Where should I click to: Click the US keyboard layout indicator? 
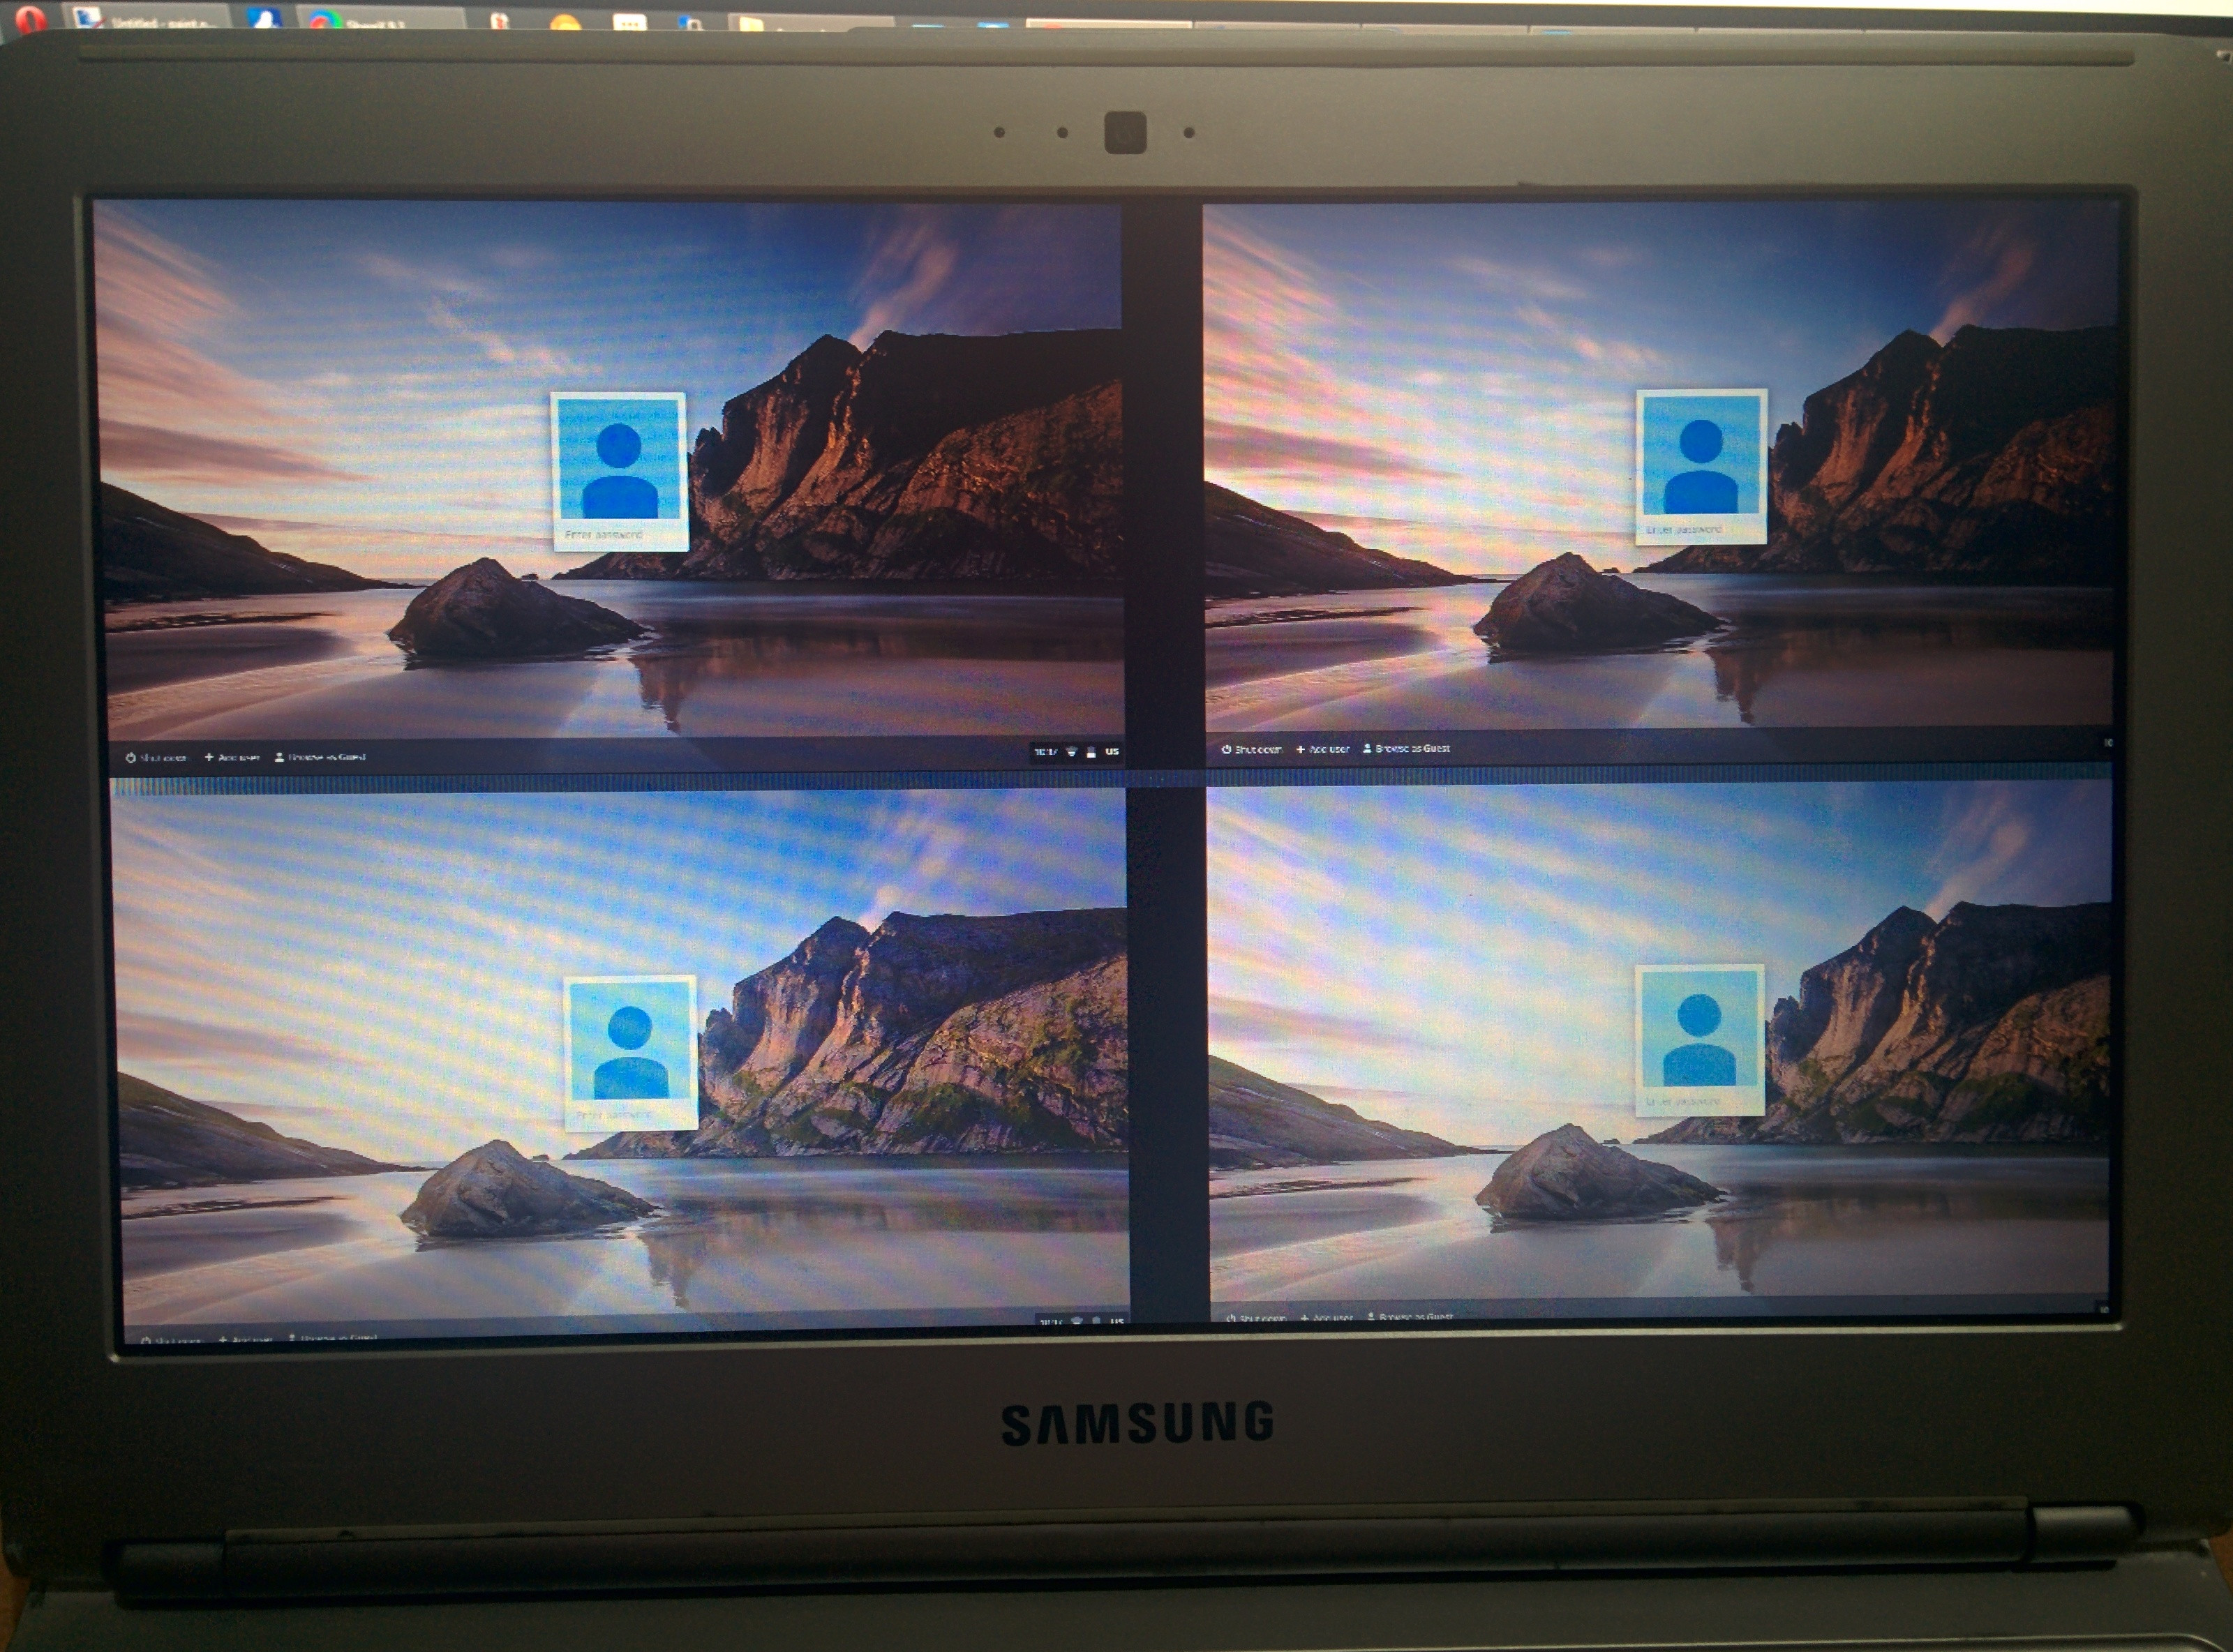click(x=1112, y=752)
